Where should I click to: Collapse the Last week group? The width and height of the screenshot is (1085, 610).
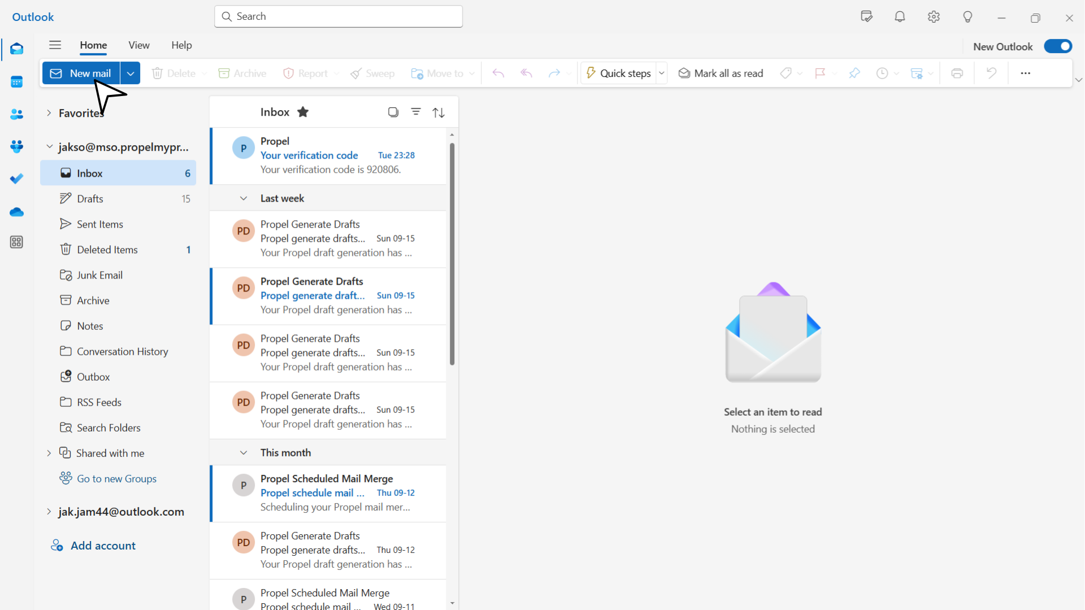click(x=243, y=198)
